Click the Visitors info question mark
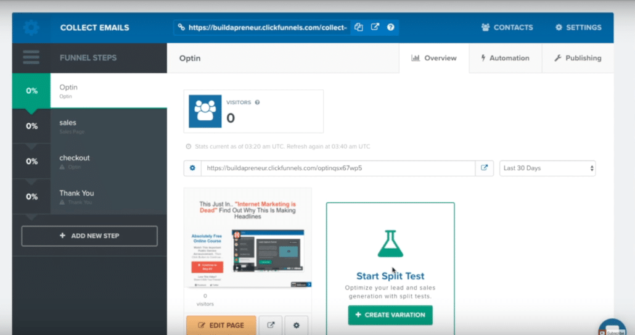635x335 pixels. (x=257, y=102)
